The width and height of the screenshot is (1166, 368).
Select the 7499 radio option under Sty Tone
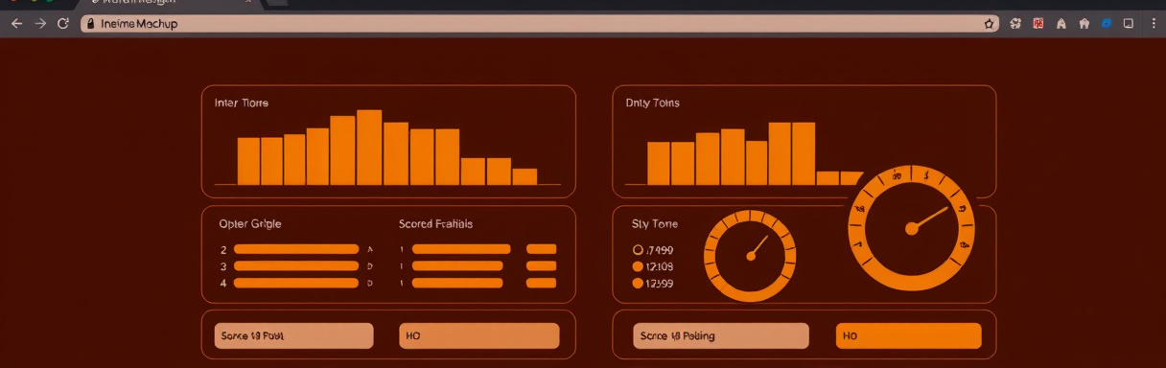tap(638, 249)
